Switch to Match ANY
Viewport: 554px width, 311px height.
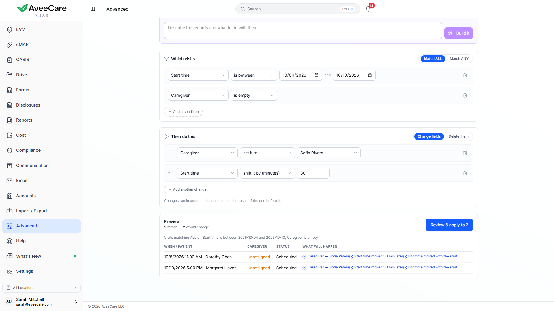tap(459, 59)
